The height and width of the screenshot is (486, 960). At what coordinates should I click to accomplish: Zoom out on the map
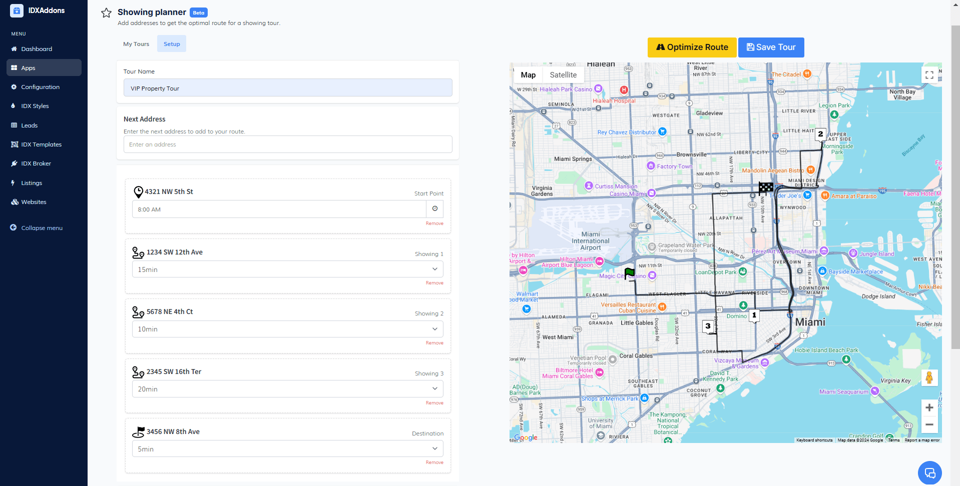(x=929, y=424)
